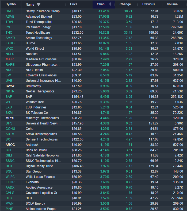Open the SGU ticker symbol
The width and height of the screenshot is (187, 211).
coord(9,171)
